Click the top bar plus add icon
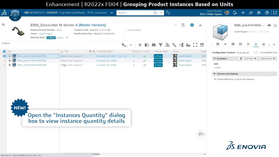279x157 pixels. click(243, 13)
